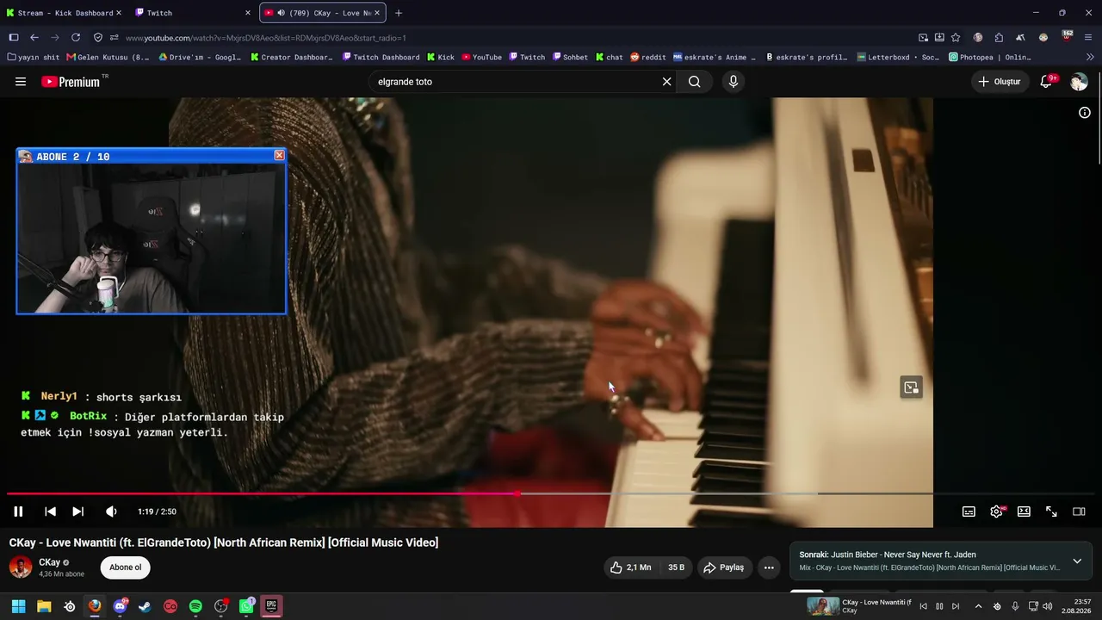1102x620 pixels.
Task: Open the reddit bookmark
Action: click(x=647, y=58)
